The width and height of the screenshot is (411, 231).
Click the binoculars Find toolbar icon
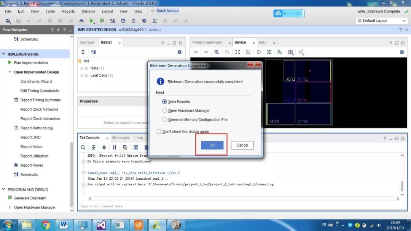point(81,21)
